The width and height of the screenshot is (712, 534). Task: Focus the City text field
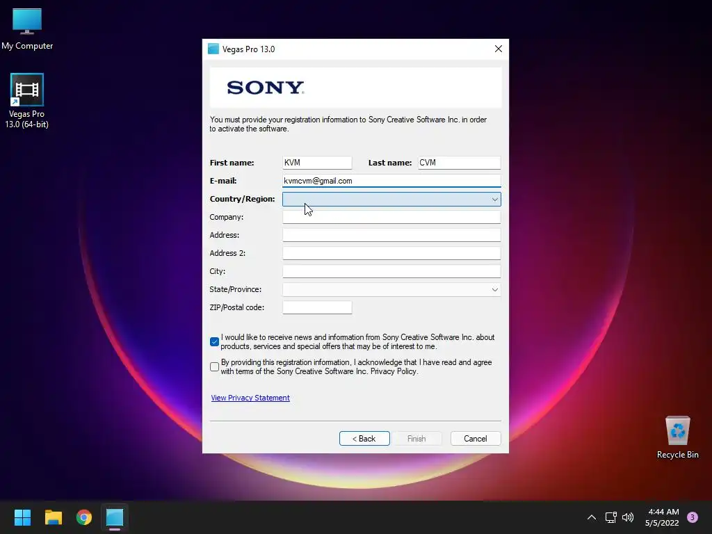click(391, 271)
